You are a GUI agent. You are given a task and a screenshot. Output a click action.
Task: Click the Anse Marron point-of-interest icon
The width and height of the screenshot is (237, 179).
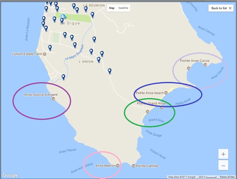tap(118, 166)
